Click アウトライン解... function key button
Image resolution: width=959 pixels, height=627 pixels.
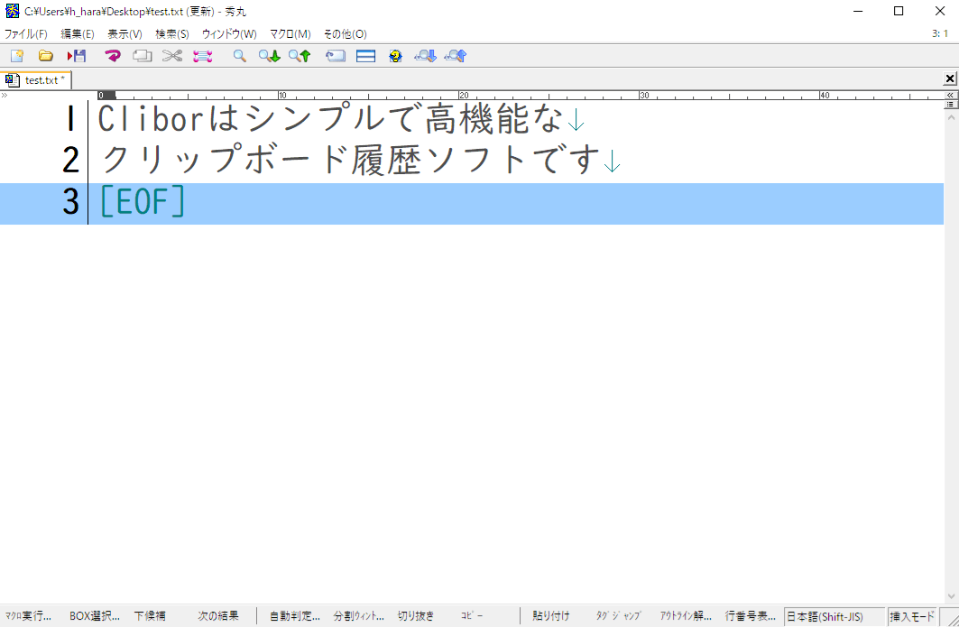click(x=686, y=616)
